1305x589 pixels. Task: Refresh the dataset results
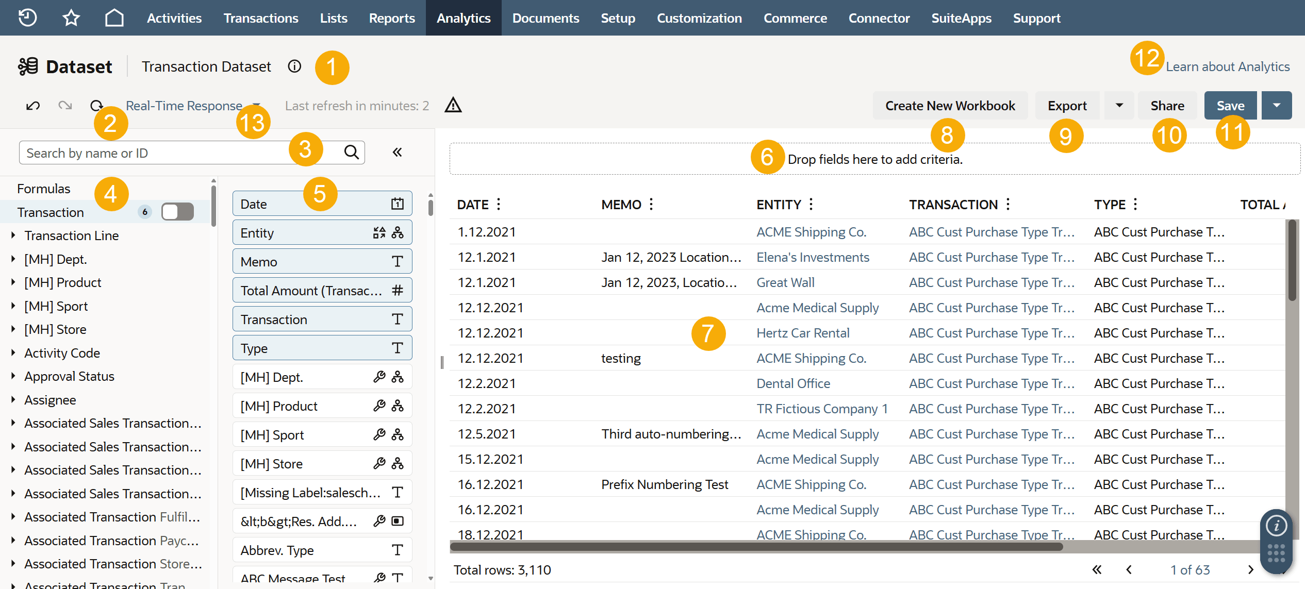(96, 105)
